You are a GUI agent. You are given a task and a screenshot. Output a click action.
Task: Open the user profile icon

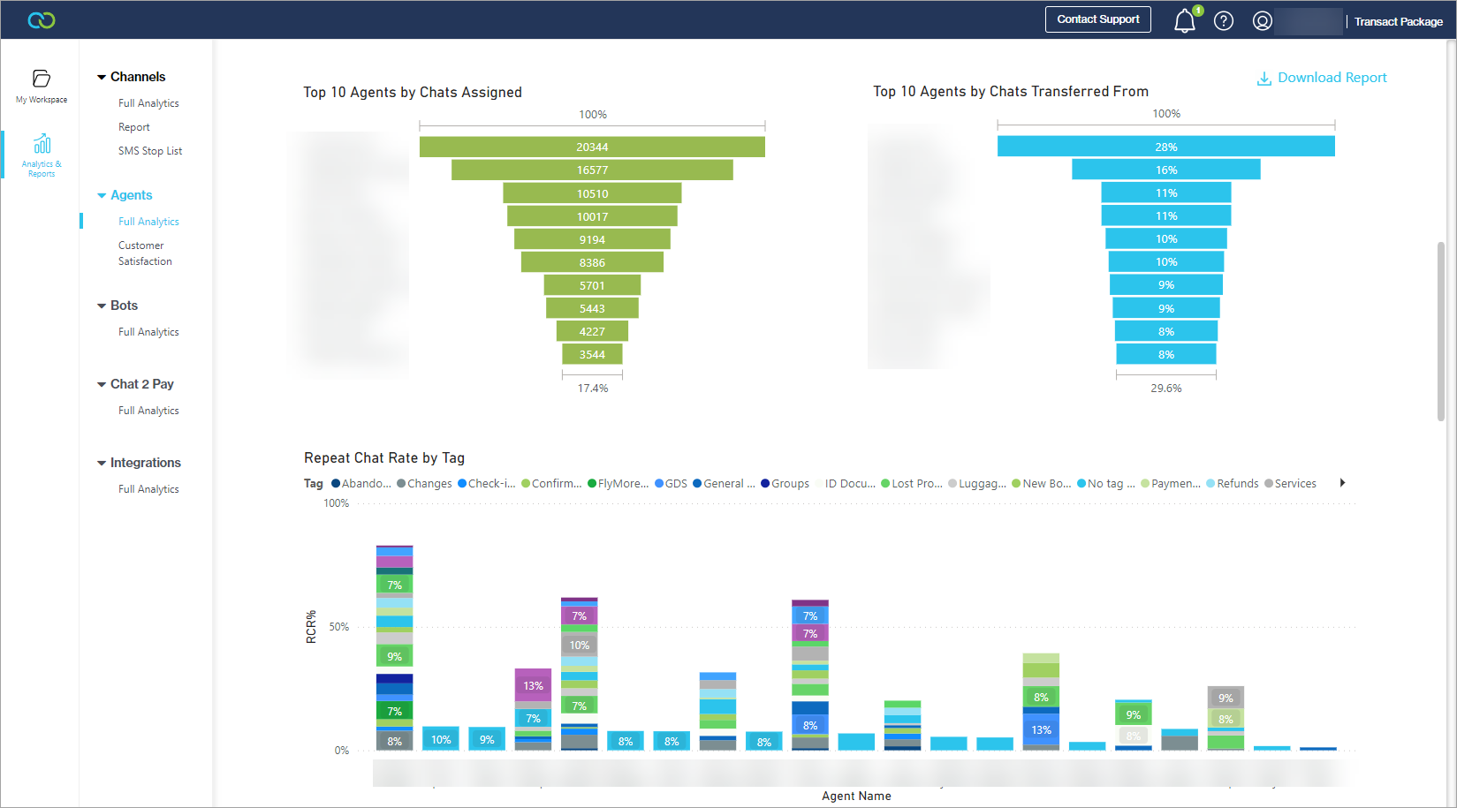[1262, 21]
